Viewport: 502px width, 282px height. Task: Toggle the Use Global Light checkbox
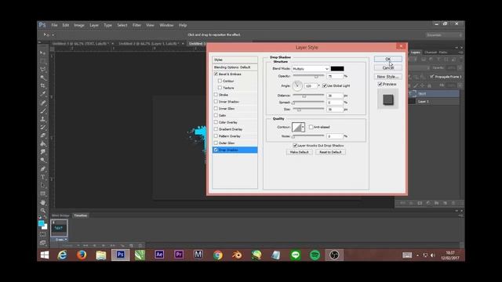pyautogui.click(x=325, y=85)
